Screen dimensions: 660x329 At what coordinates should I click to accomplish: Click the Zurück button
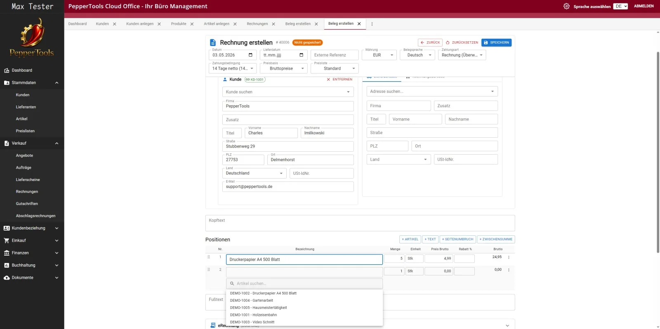click(430, 42)
